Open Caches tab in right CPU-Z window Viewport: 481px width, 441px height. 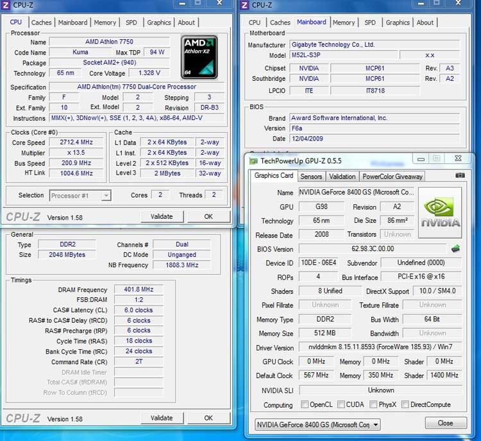point(280,22)
